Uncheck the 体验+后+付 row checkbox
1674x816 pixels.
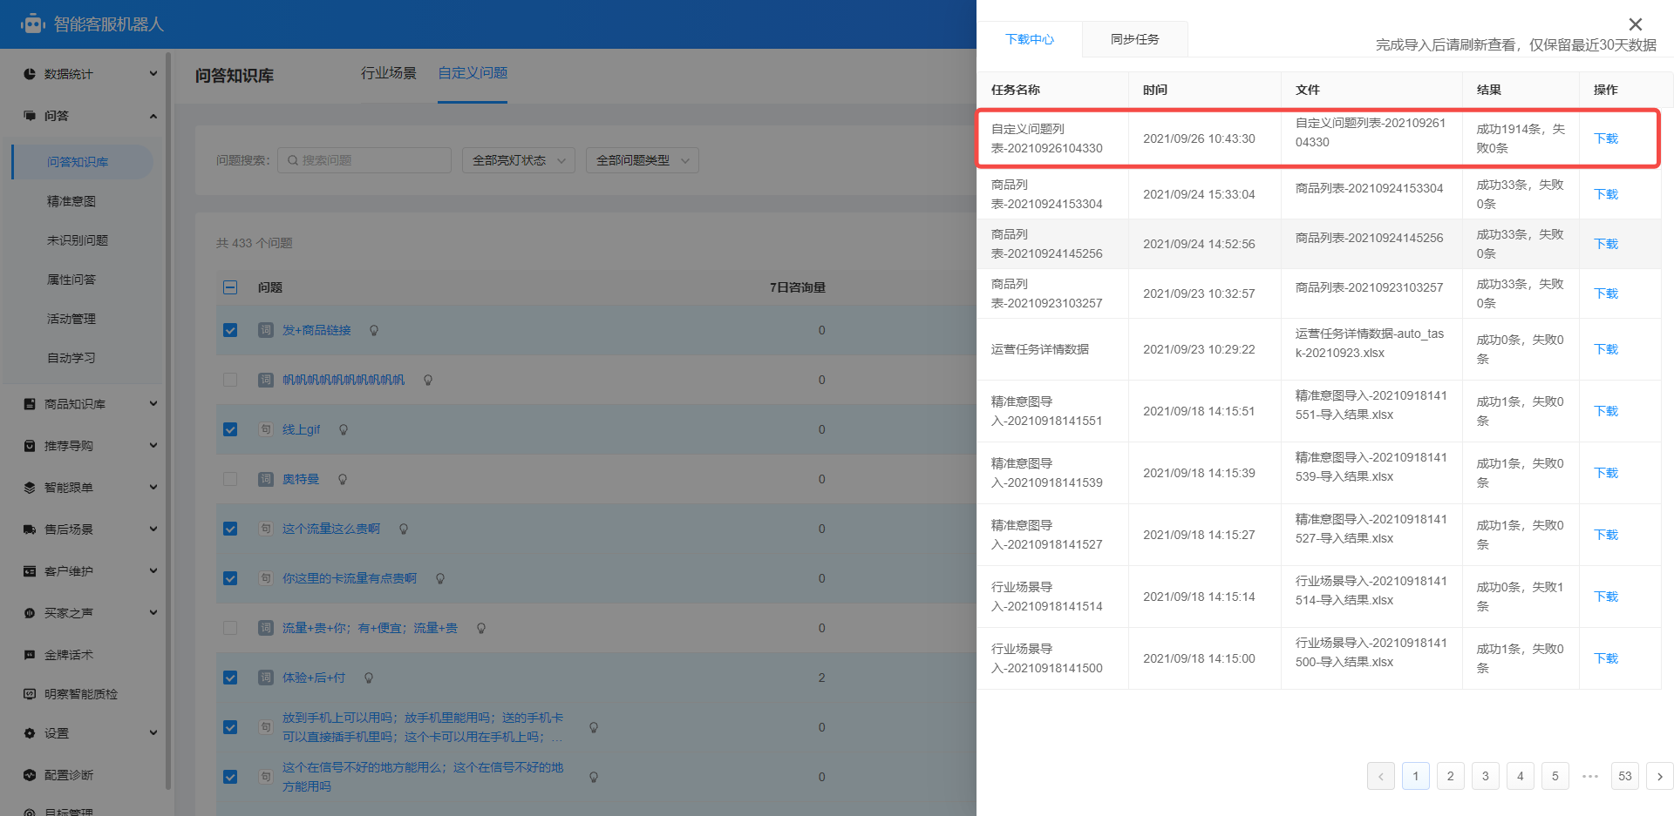click(230, 678)
